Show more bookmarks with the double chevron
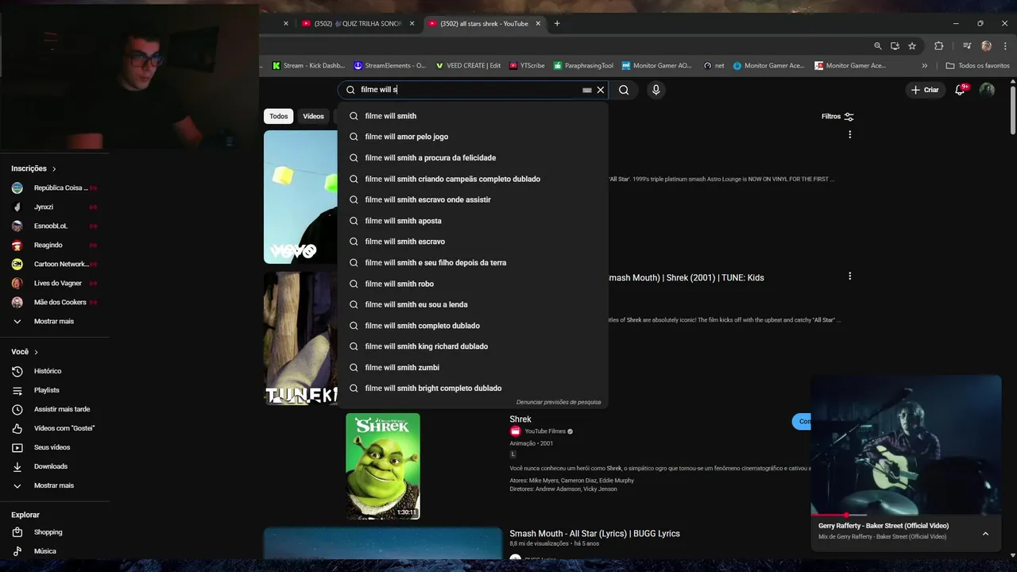This screenshot has height=572, width=1017. (x=924, y=66)
